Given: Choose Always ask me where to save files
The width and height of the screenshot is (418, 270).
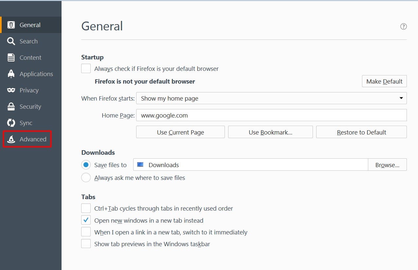Looking at the screenshot, I should (86, 178).
